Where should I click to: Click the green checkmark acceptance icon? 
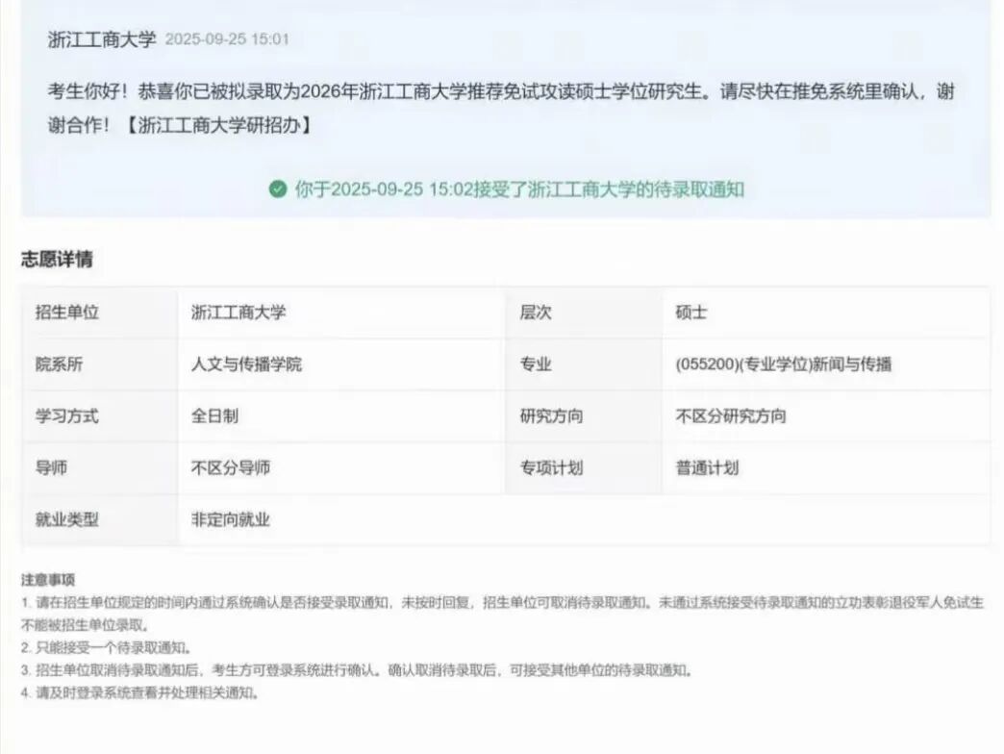point(278,189)
